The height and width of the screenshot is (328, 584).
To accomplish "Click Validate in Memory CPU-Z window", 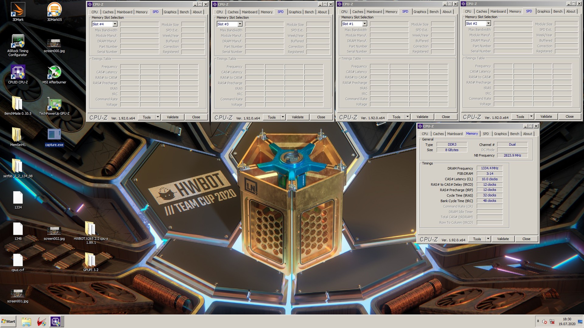I will tap(503, 239).
